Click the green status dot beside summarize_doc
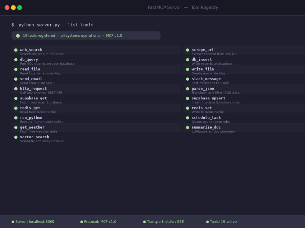This screenshot has height=228, width=305. coord(188,128)
